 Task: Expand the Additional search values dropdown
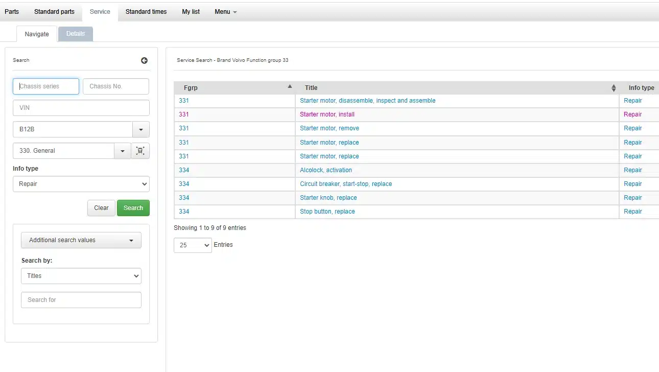click(81, 240)
